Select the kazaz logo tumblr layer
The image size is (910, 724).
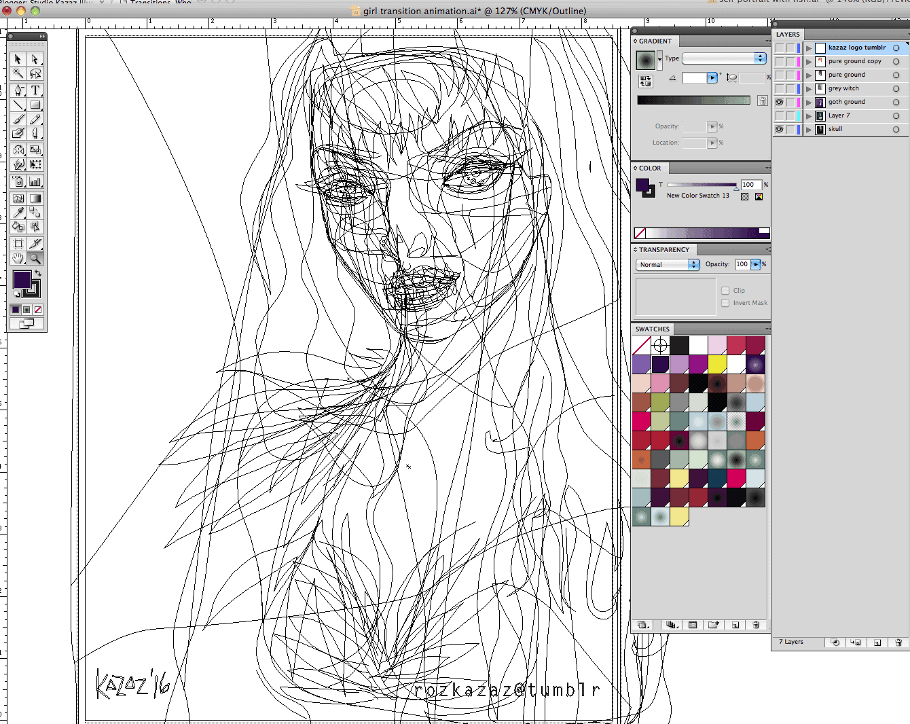point(855,48)
